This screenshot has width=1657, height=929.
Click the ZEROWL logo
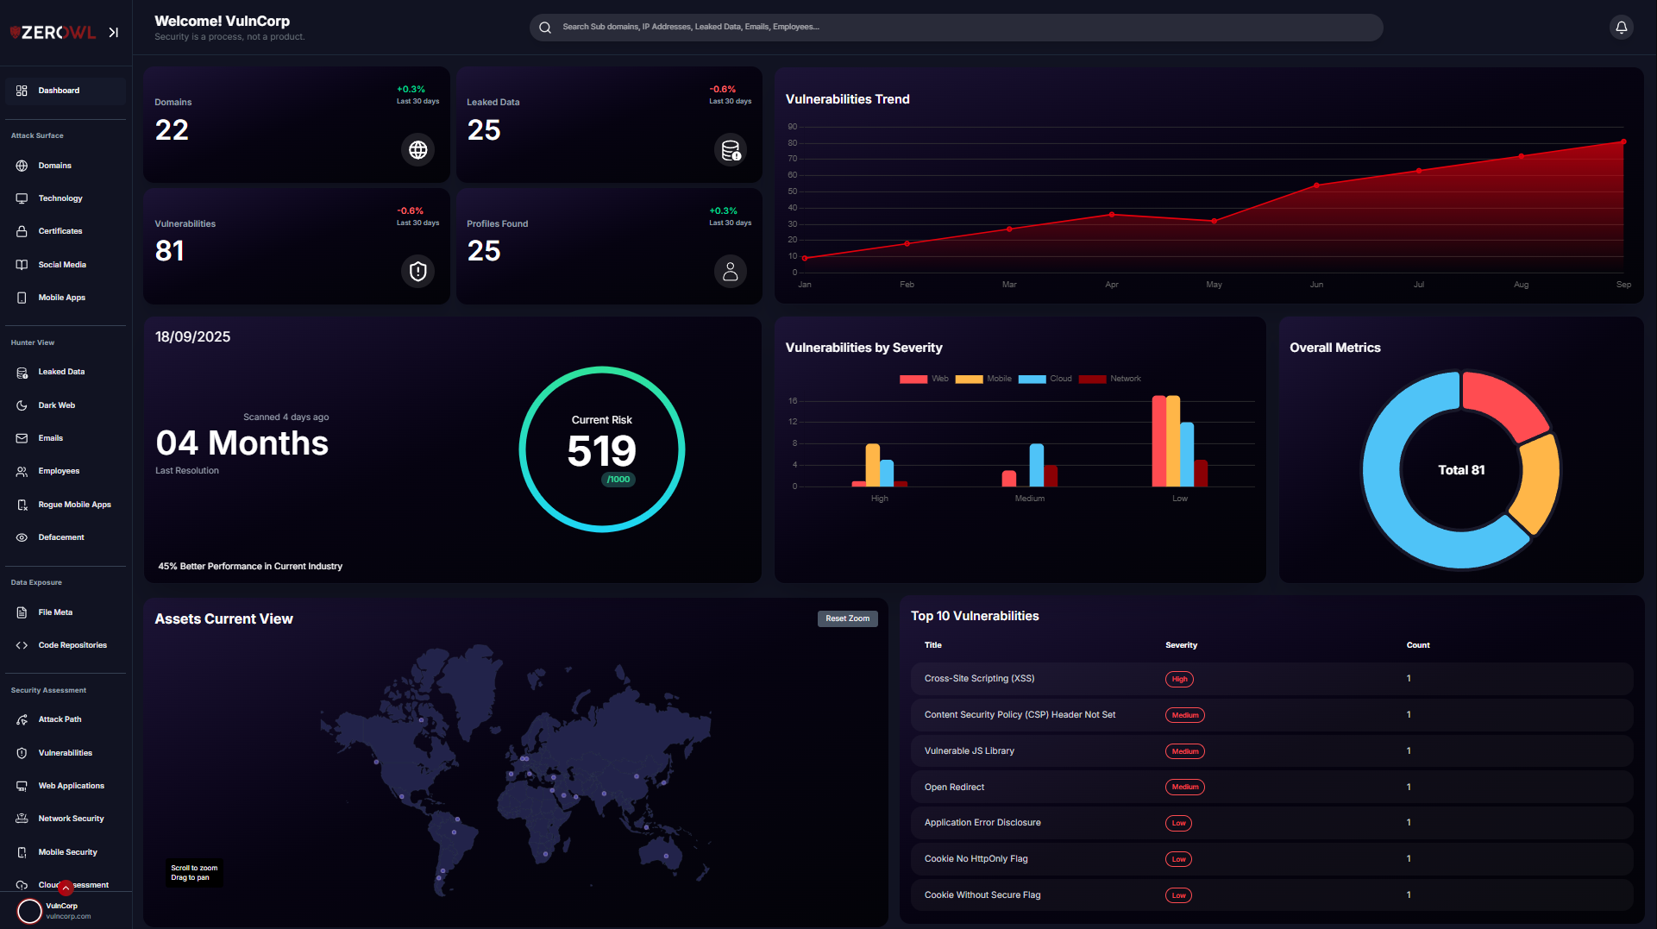point(53,33)
